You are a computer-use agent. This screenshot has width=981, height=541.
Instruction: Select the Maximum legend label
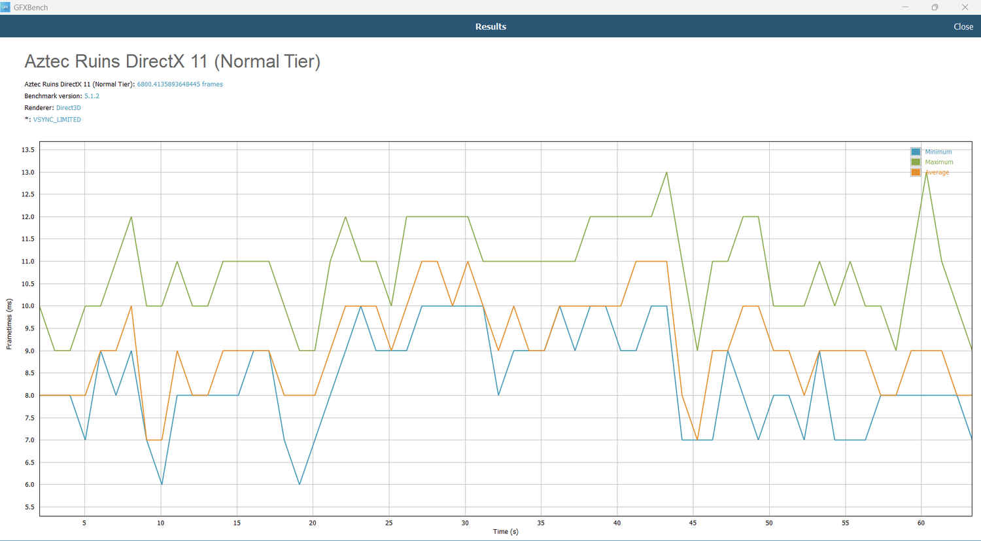point(938,162)
